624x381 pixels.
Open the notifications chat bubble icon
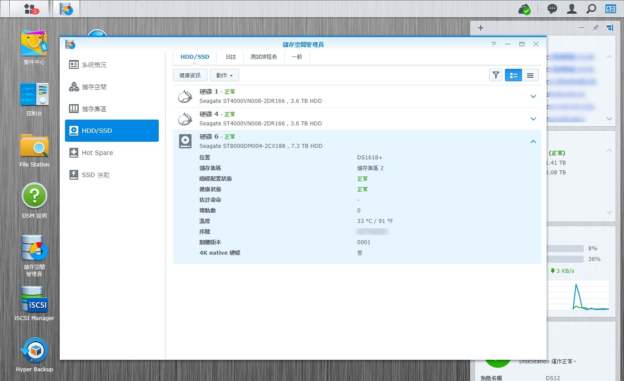click(x=552, y=9)
